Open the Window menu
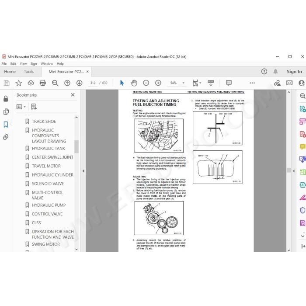 (x=47, y=64)
